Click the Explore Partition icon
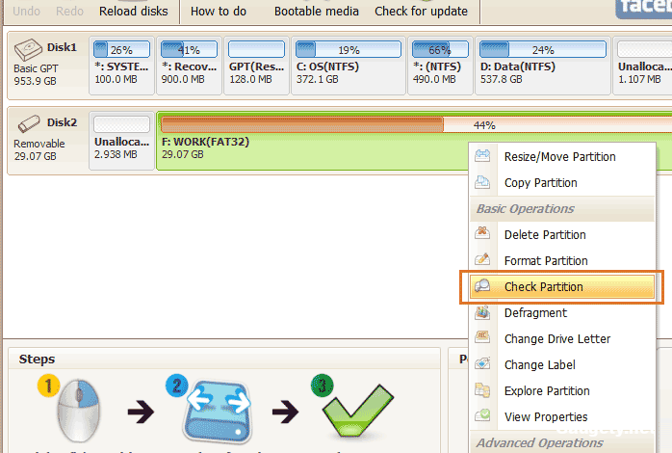 click(483, 390)
